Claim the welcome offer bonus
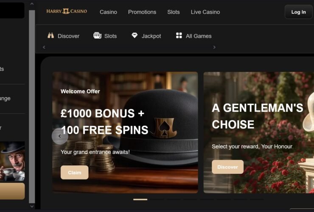This screenshot has height=212, width=314. [x=75, y=173]
